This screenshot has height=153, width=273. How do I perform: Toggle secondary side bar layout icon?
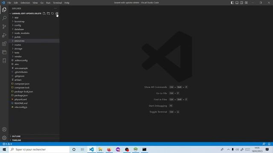coord(241,3)
